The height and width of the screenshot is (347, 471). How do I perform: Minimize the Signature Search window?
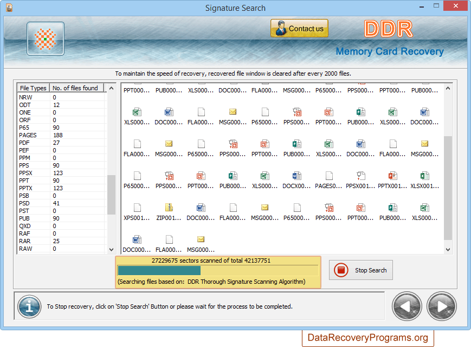tap(422, 6)
